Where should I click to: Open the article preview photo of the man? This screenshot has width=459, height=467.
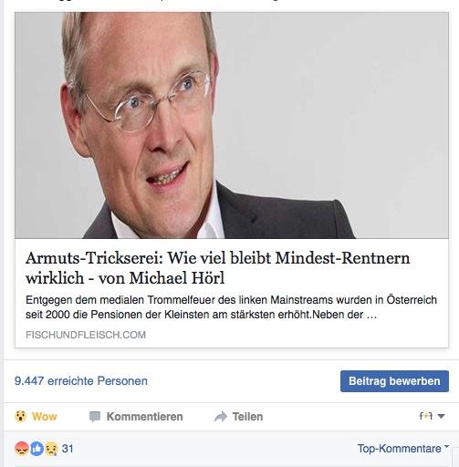tap(232, 125)
